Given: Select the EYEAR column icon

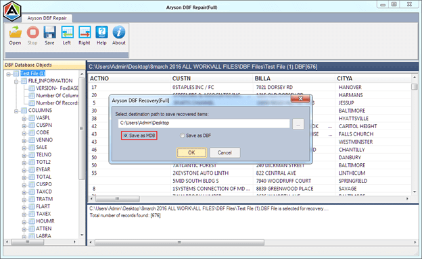Looking at the screenshot, I should click(x=32, y=169).
